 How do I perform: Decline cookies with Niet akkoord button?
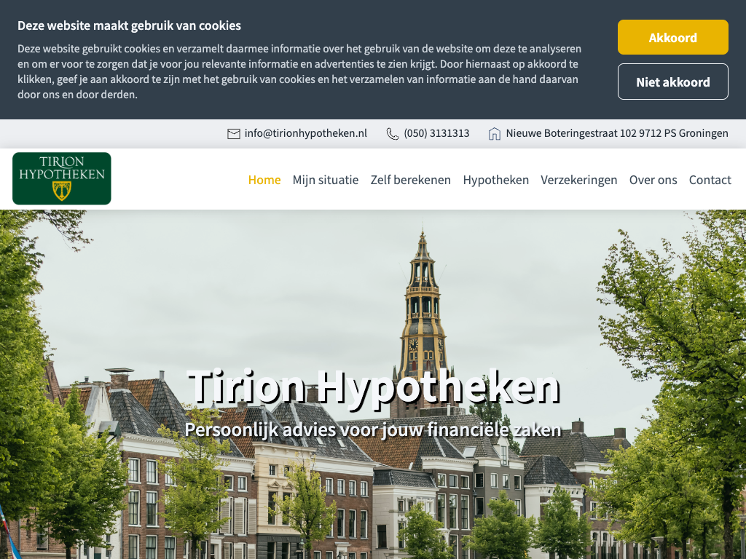pyautogui.click(x=672, y=82)
